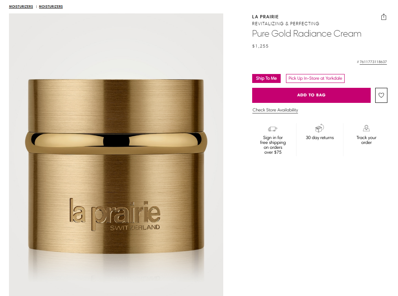Image resolution: width=398 pixels, height=296 pixels.
Task: Open the Check Store Availability link
Action: coord(275,110)
